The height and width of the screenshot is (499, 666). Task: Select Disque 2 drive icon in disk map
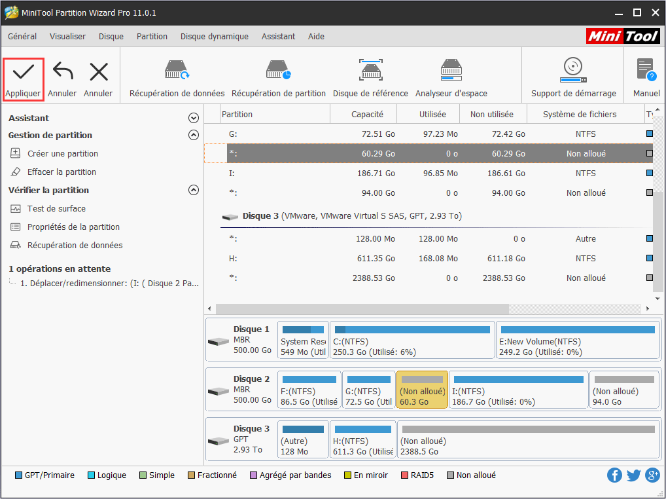click(x=219, y=391)
